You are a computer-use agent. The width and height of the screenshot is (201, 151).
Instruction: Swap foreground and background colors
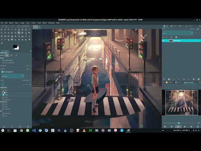click(18, 46)
